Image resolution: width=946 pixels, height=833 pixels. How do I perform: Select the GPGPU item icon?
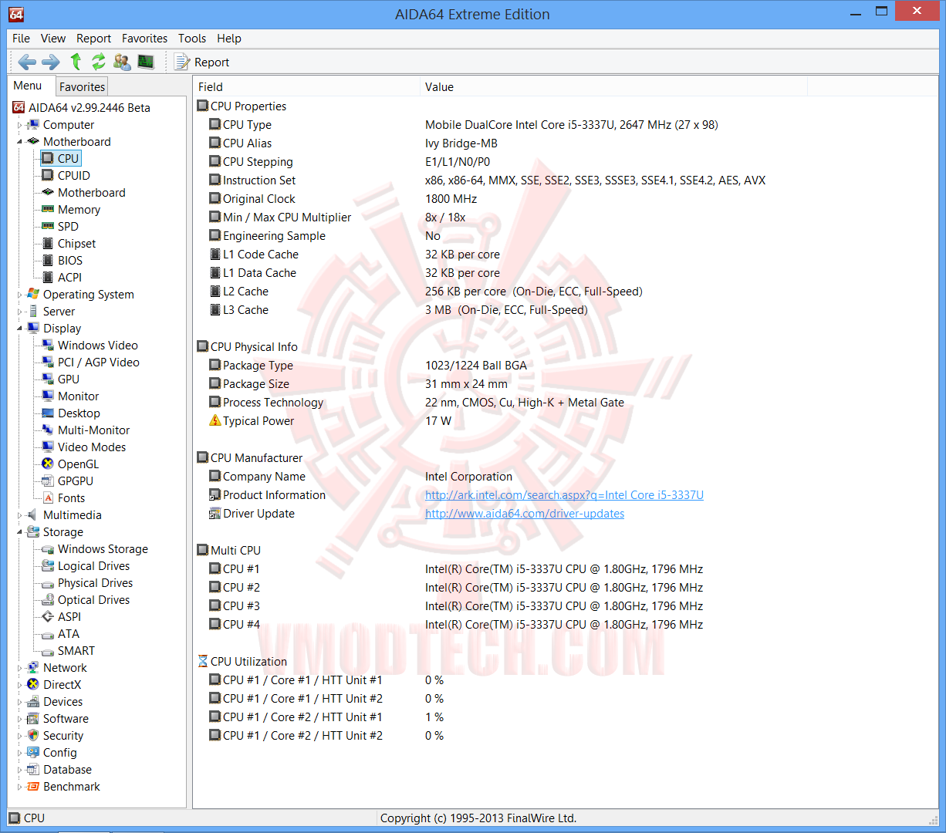pos(48,481)
